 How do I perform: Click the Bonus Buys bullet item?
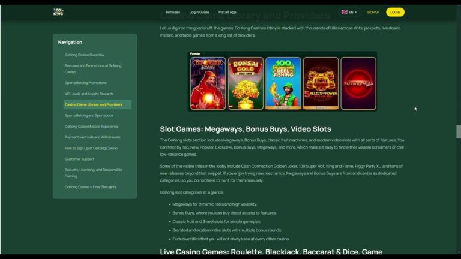pos(224,213)
